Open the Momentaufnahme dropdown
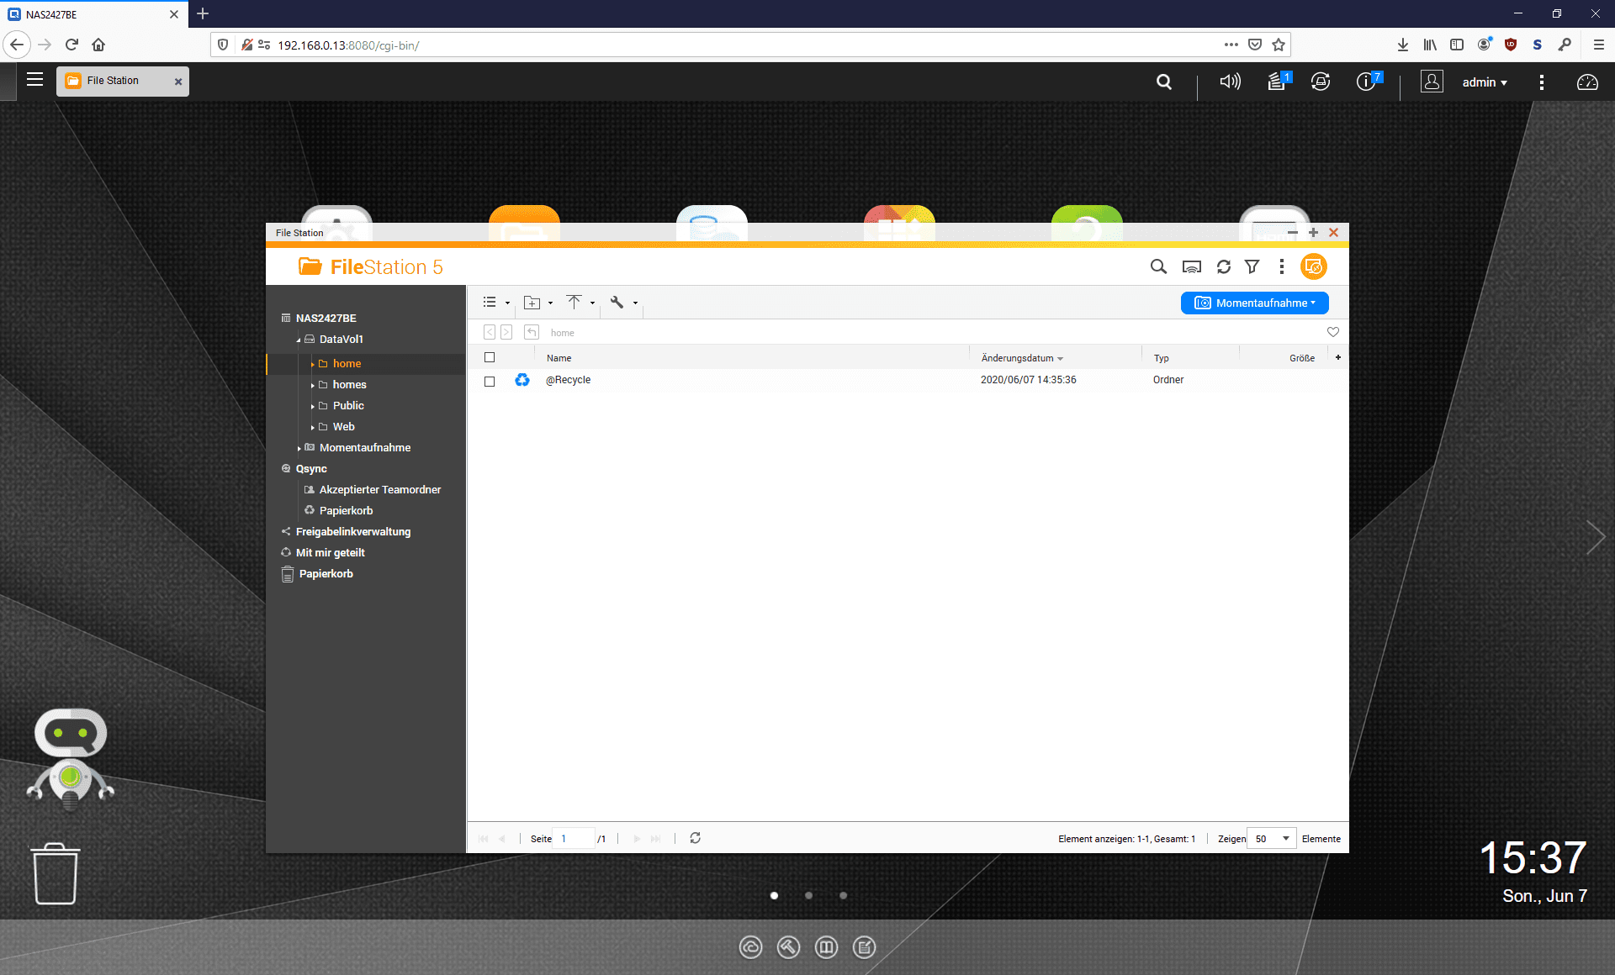Image resolution: width=1615 pixels, height=975 pixels. point(1254,303)
